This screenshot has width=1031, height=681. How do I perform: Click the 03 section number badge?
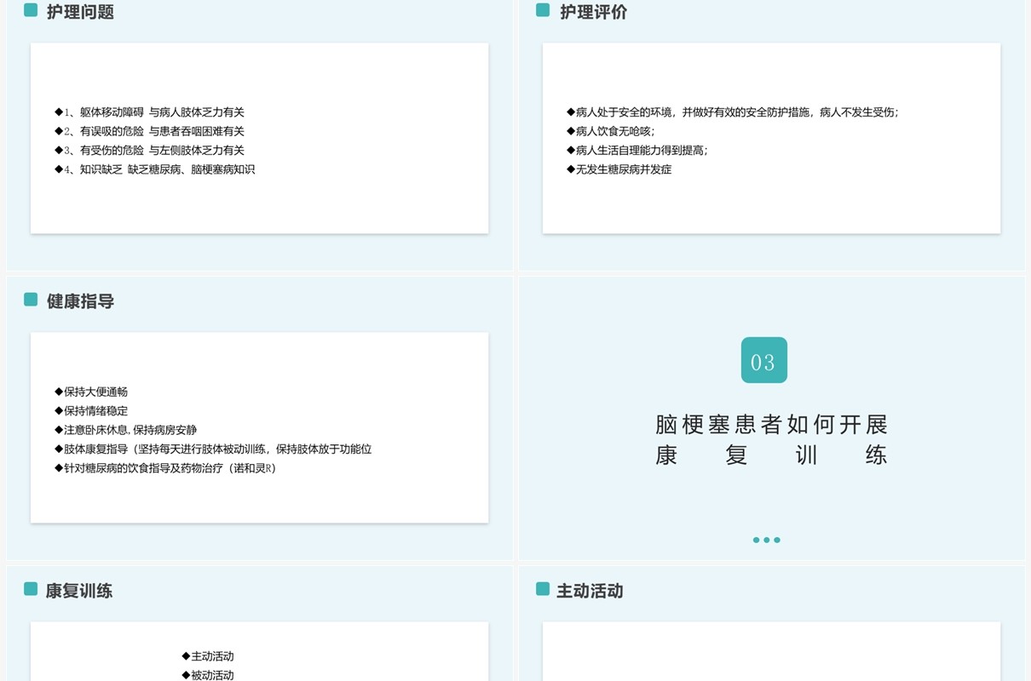(764, 360)
